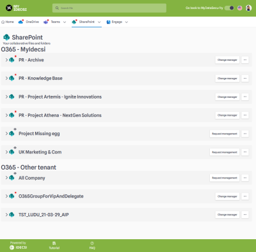Click the SharePoint icon of PR - Knowledge Base
The width and height of the screenshot is (256, 252).
[12, 78]
